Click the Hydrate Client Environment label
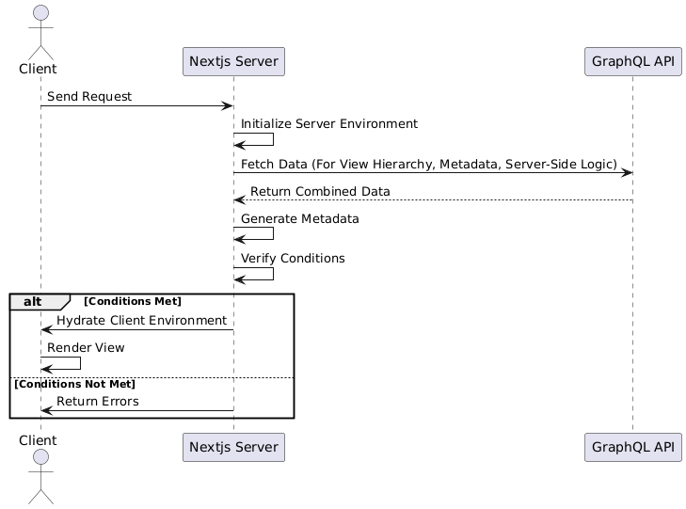The image size is (686, 509). [x=141, y=321]
